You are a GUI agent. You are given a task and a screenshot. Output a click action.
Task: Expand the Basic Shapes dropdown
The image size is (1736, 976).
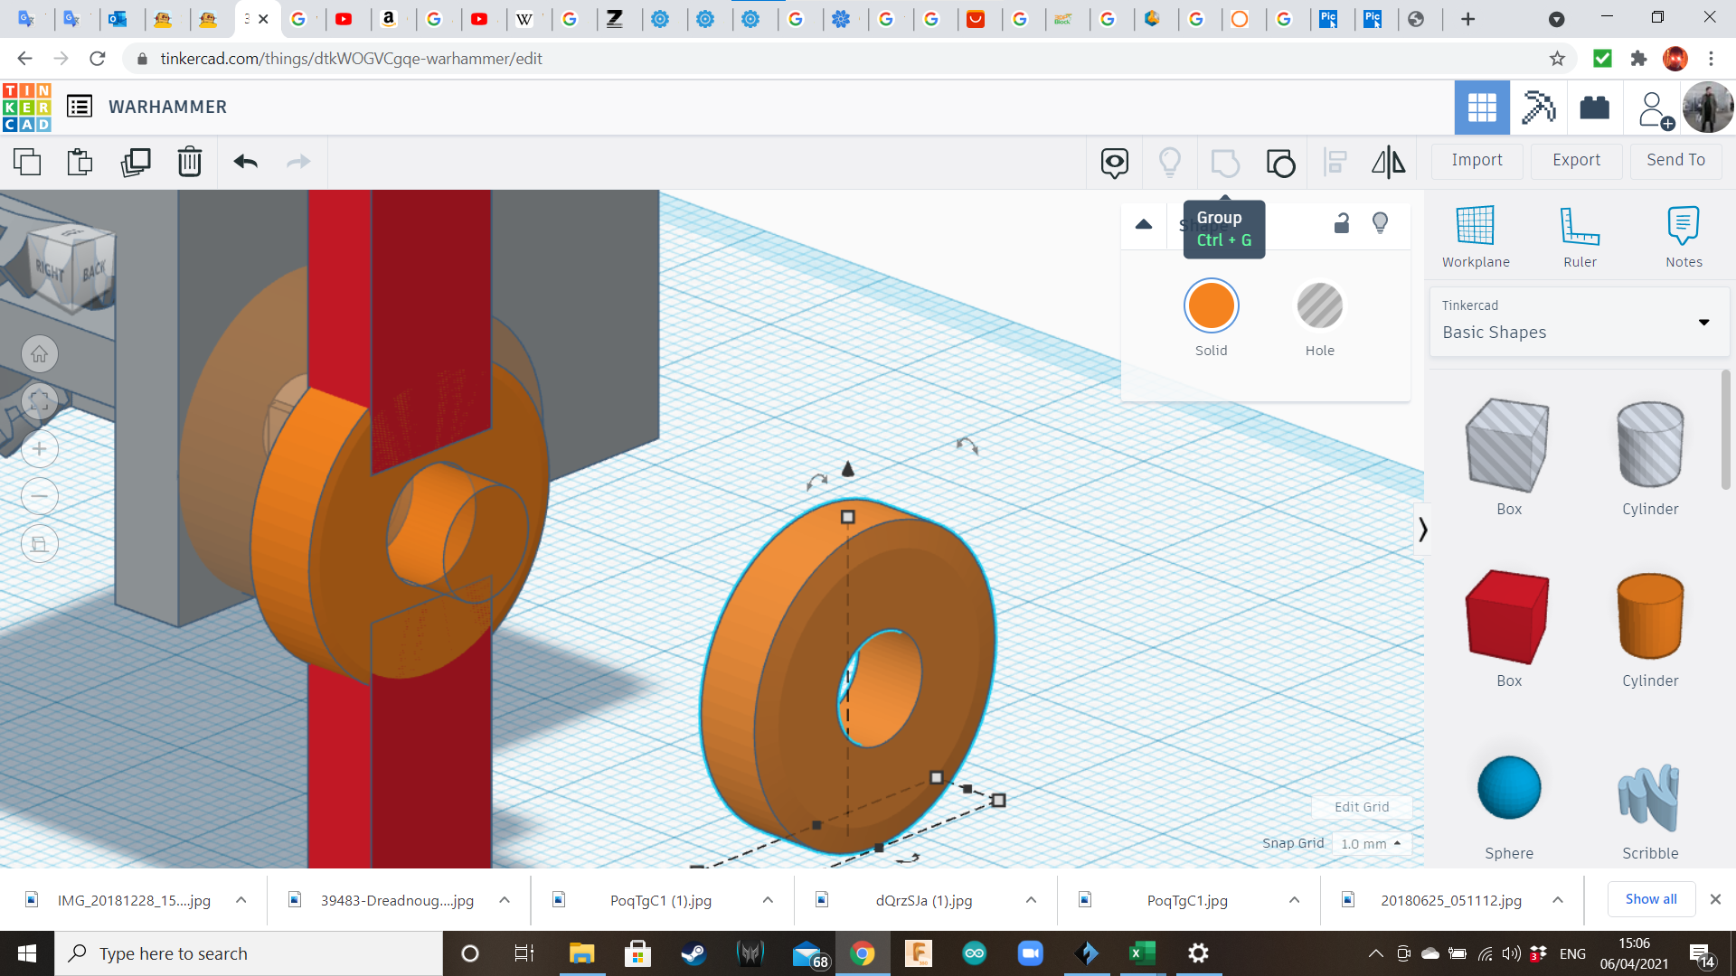point(1703,323)
